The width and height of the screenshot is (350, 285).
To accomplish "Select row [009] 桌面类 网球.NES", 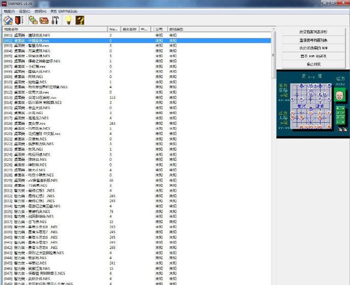I will coord(137,77).
